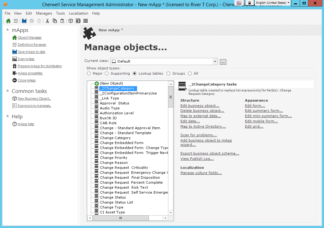Screen dimensions: 324x228
Task: Click the mApp help question mark icon
Action: (x=15, y=124)
